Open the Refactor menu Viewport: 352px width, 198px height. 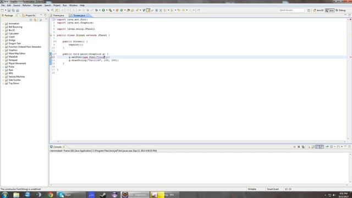point(26,5)
